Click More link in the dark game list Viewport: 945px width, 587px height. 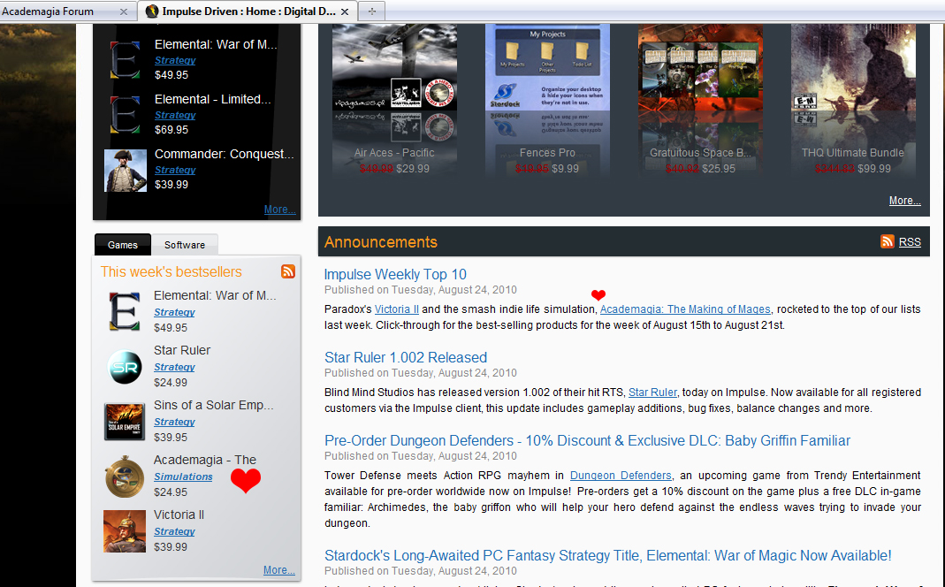coord(279,210)
